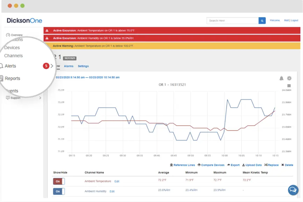Expand the Support sidebar chevron
The image size is (303, 202).
coord(40,98)
